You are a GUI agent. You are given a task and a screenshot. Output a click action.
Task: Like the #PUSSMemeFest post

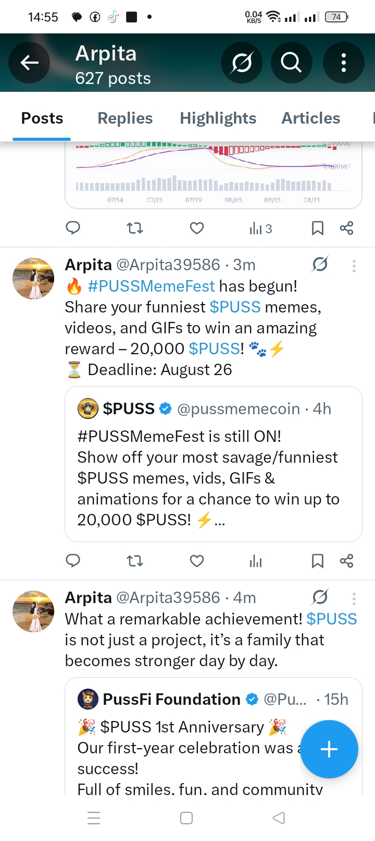coord(196,561)
